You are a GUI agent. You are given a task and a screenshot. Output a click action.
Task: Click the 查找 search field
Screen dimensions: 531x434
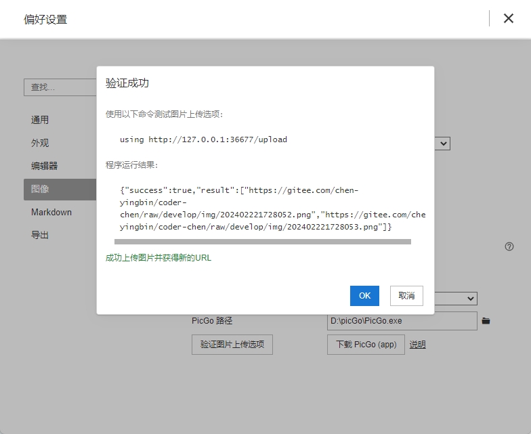click(60, 87)
